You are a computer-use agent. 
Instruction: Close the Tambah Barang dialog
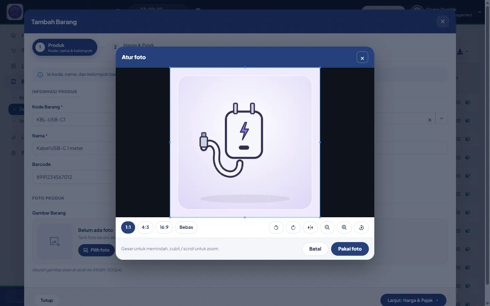443,21
